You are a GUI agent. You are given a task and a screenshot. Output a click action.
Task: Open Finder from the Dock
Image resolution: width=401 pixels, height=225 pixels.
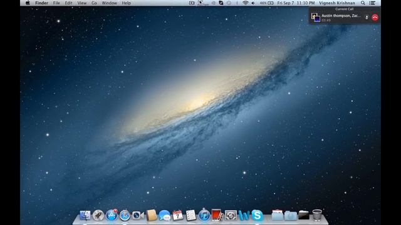[85, 216]
